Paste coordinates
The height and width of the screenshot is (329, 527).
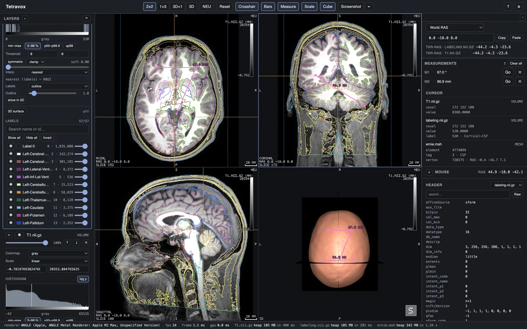point(516,38)
